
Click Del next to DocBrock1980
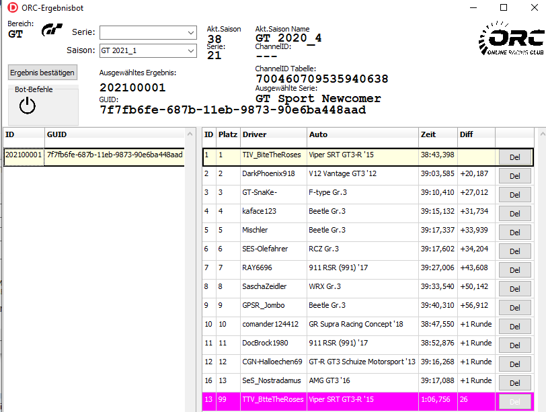[x=514, y=345]
